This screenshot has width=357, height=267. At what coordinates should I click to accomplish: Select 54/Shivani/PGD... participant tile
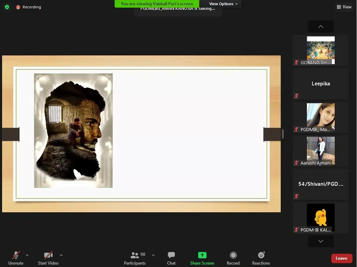pyautogui.click(x=320, y=184)
